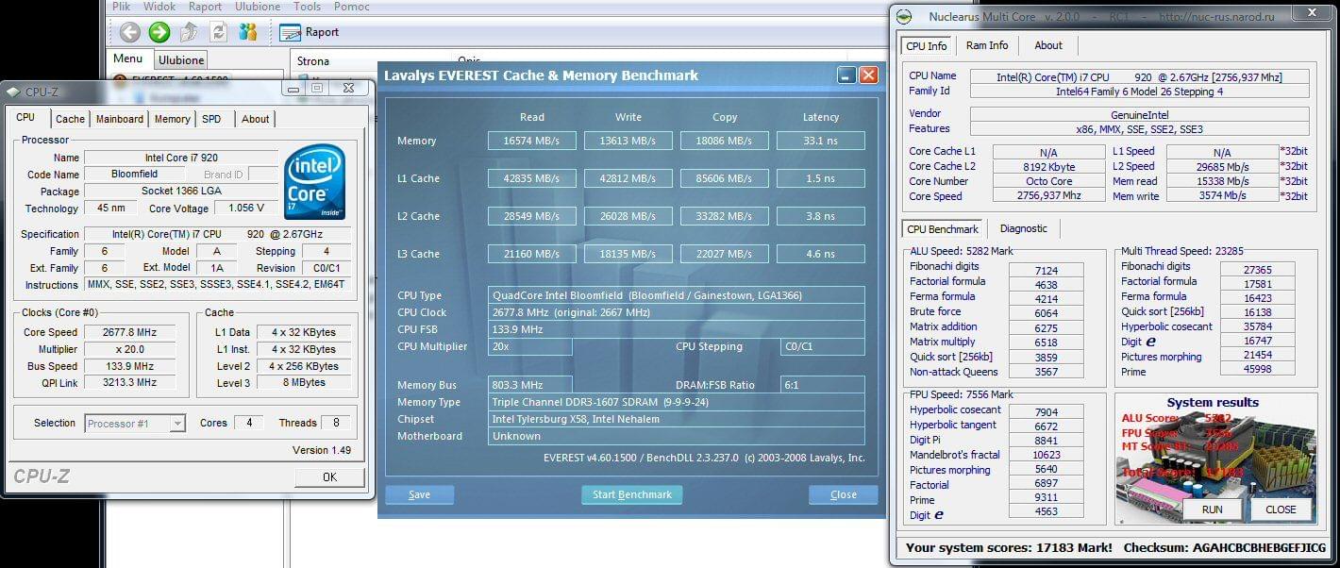Image resolution: width=1340 pixels, height=568 pixels.
Task: Open the Tools menu in EVEREST
Action: point(307,7)
